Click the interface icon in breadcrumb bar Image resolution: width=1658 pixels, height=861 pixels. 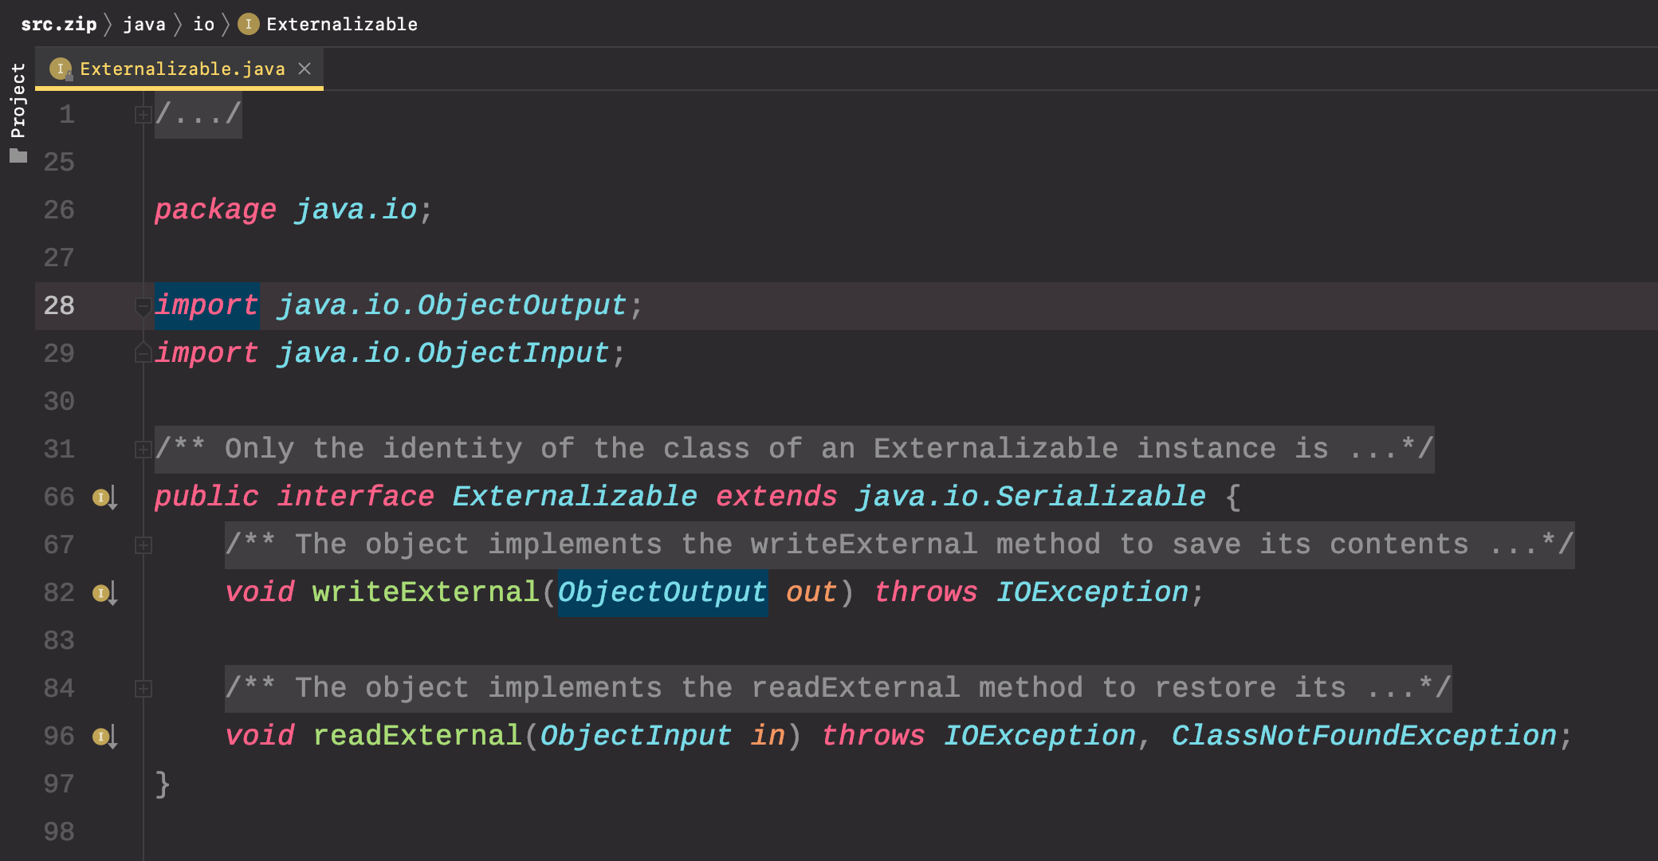249,25
